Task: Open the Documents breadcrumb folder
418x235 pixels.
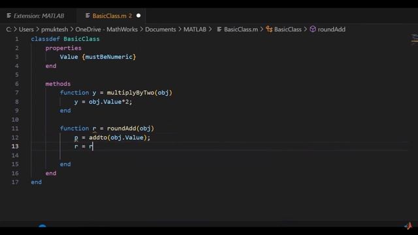Action: click(x=161, y=29)
